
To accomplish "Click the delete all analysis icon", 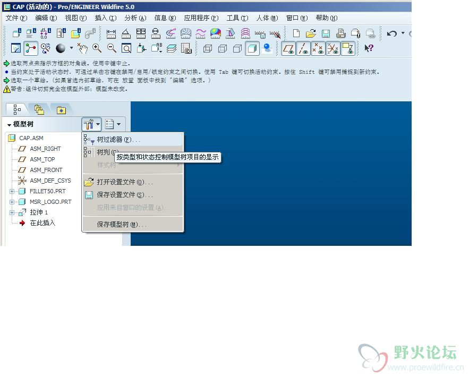I will tap(275, 34).
